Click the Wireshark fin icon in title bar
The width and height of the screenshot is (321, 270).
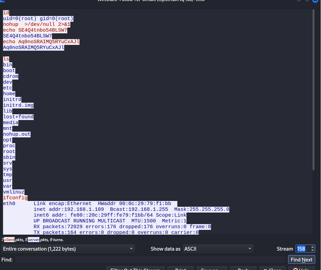pos(2,1)
